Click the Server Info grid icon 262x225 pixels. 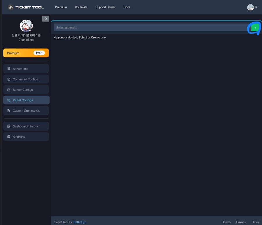click(x=9, y=69)
